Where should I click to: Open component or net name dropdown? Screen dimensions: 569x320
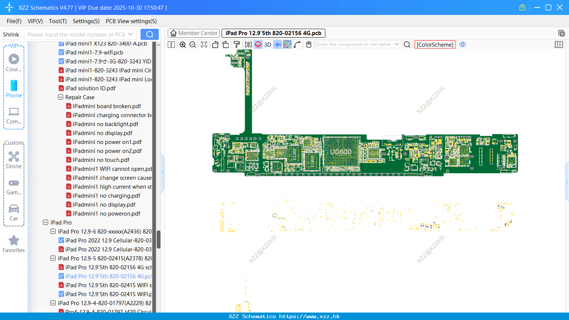[397, 44]
